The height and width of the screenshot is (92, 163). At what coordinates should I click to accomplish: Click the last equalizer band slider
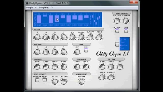coord(100,17)
